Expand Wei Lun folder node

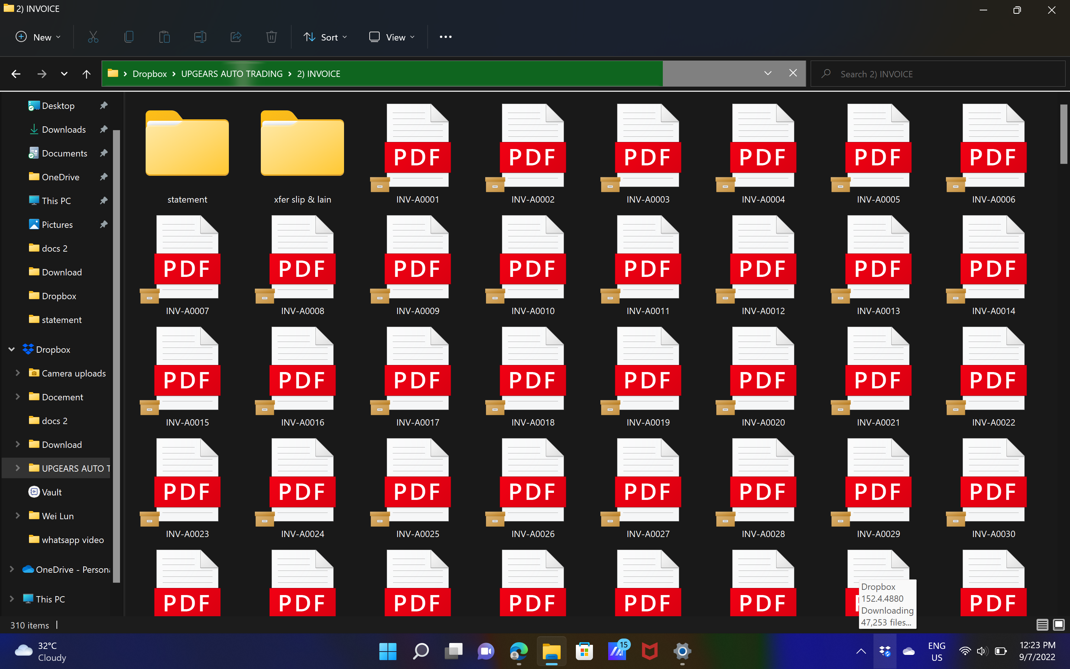tap(18, 516)
